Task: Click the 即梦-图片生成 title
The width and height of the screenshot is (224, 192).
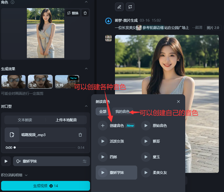Action: [126, 21]
